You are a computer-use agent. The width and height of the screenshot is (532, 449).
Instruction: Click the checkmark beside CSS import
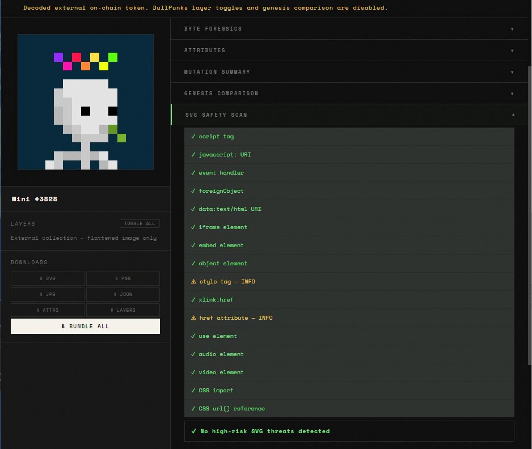point(193,391)
